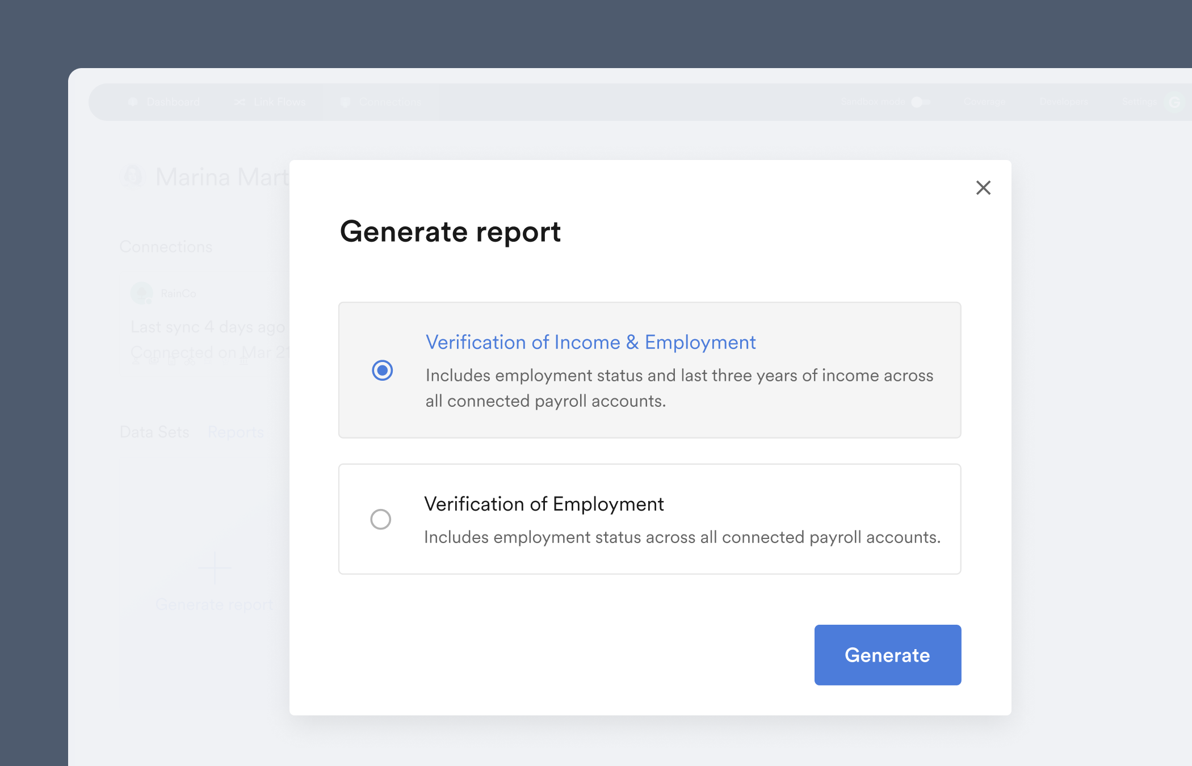Click the user profile icon top right
This screenshot has height=766, width=1192.
point(1174,102)
